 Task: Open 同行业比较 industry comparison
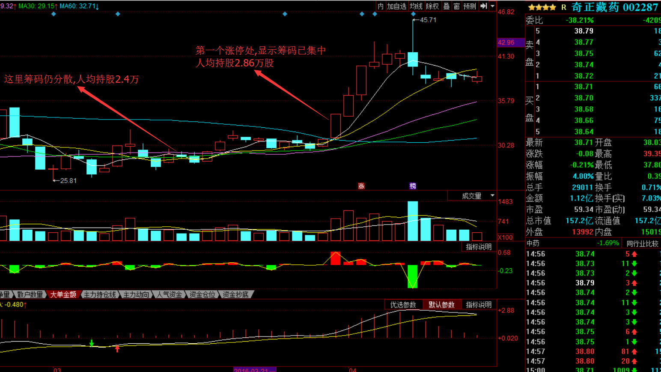click(x=642, y=243)
